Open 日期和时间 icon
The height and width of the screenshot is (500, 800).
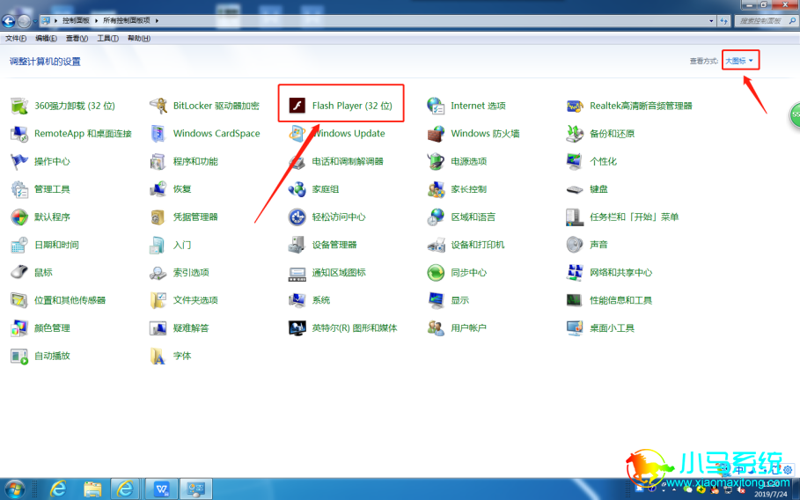(19, 245)
